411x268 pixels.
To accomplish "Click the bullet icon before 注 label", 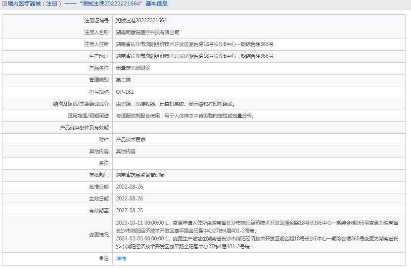I will click(x=101, y=258).
